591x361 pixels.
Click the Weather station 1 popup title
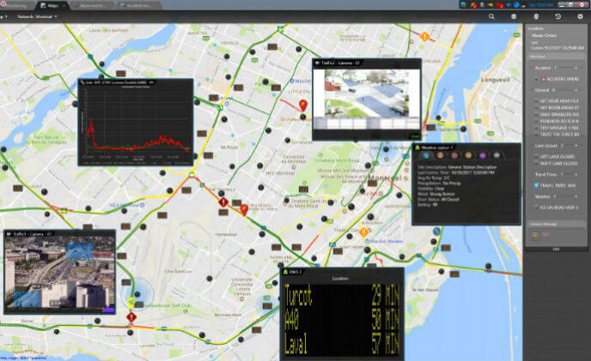pos(436,147)
